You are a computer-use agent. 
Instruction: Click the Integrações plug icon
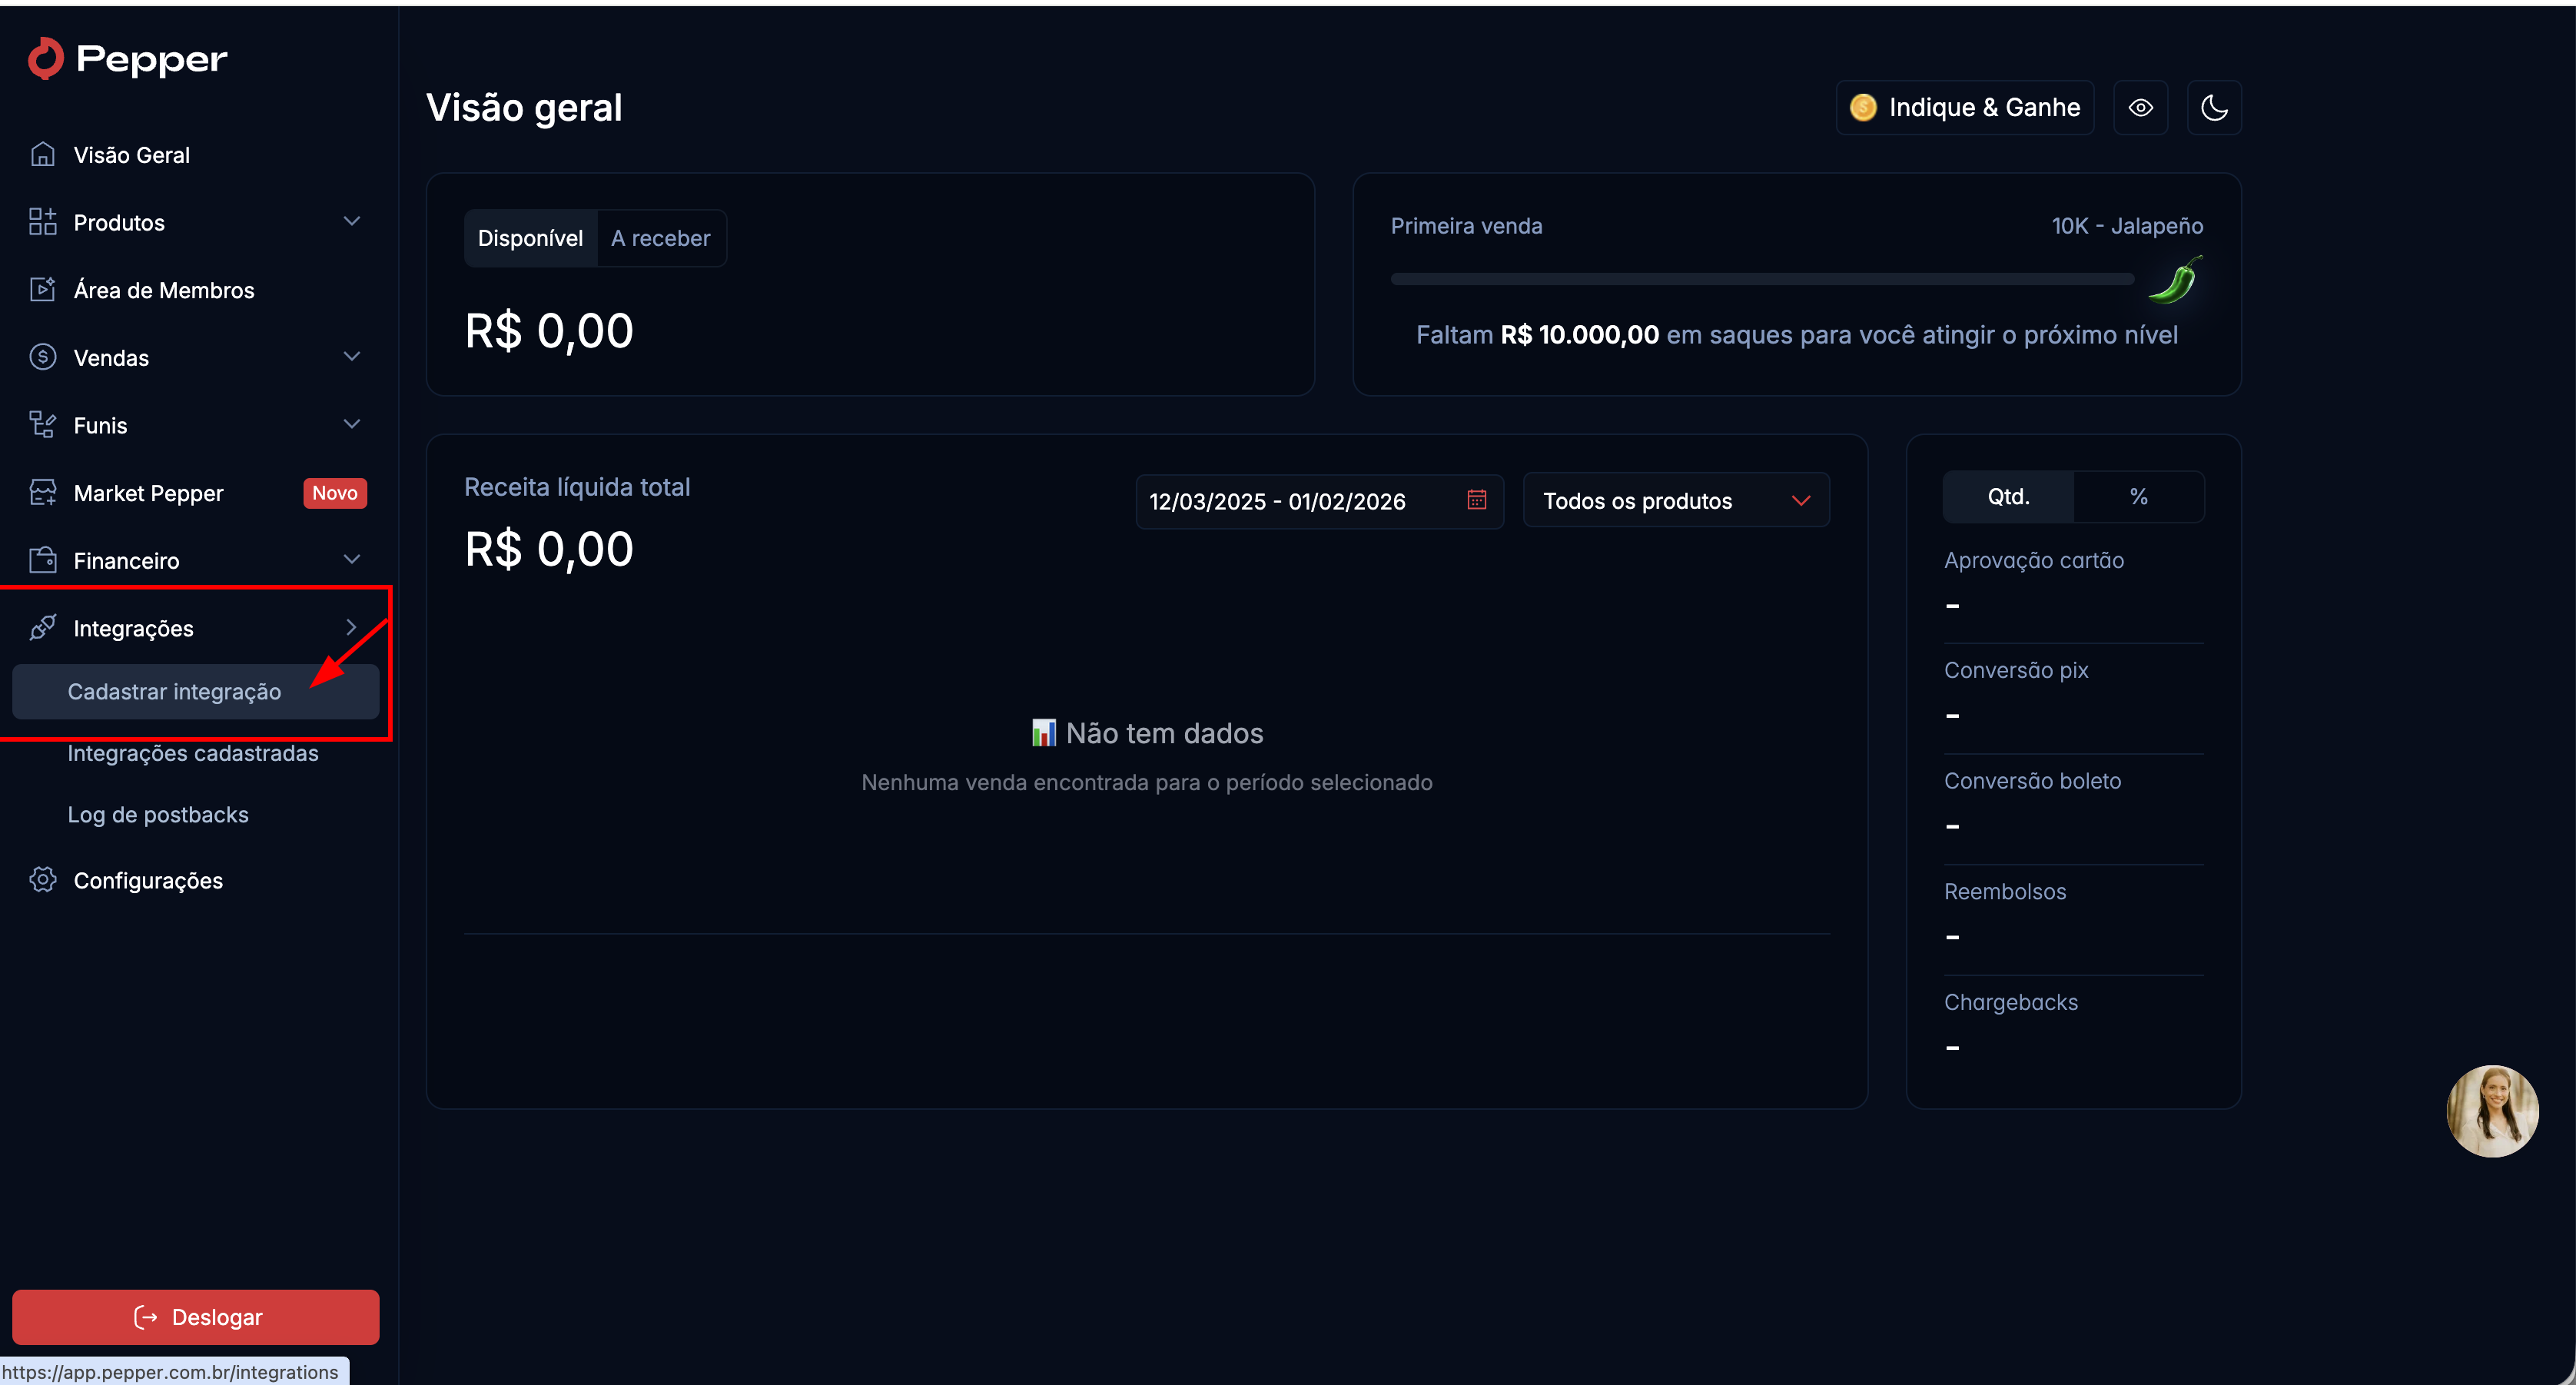[x=42, y=628]
